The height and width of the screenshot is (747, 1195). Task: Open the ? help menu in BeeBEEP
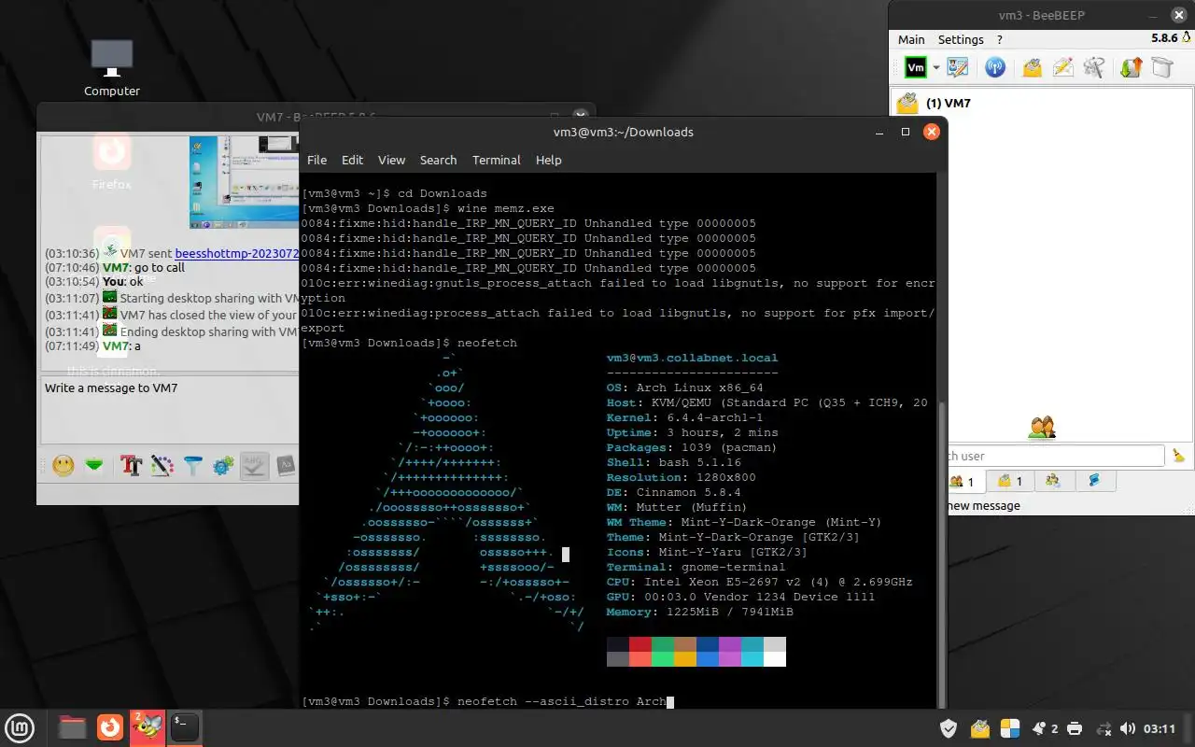(1000, 39)
